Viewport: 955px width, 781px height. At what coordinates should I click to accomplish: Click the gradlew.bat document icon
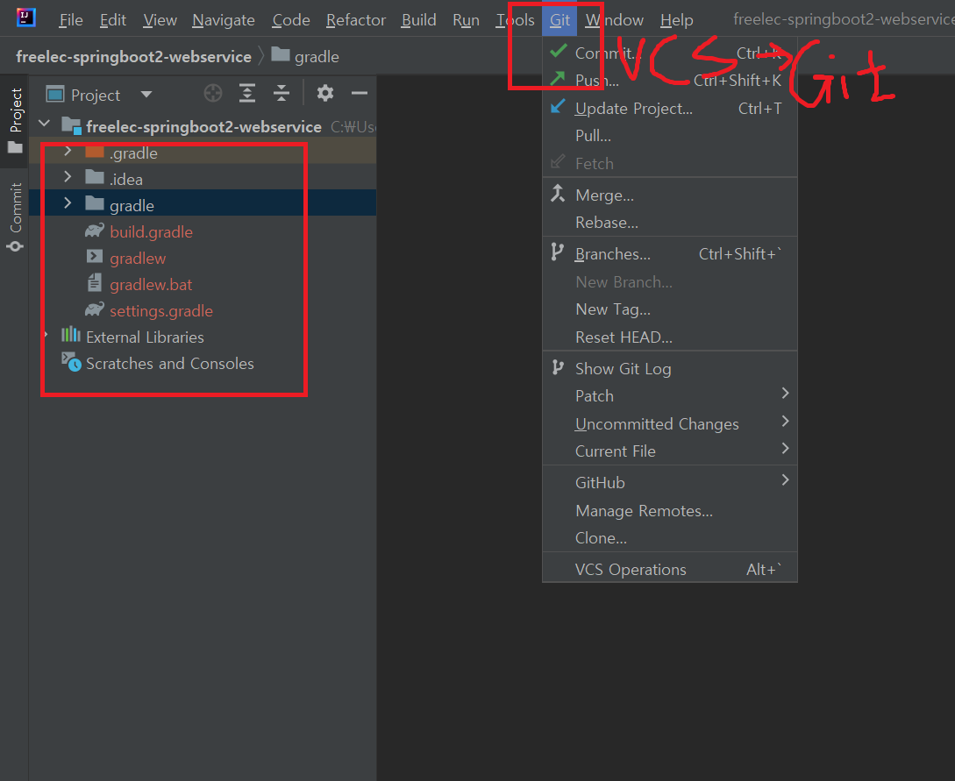95,282
